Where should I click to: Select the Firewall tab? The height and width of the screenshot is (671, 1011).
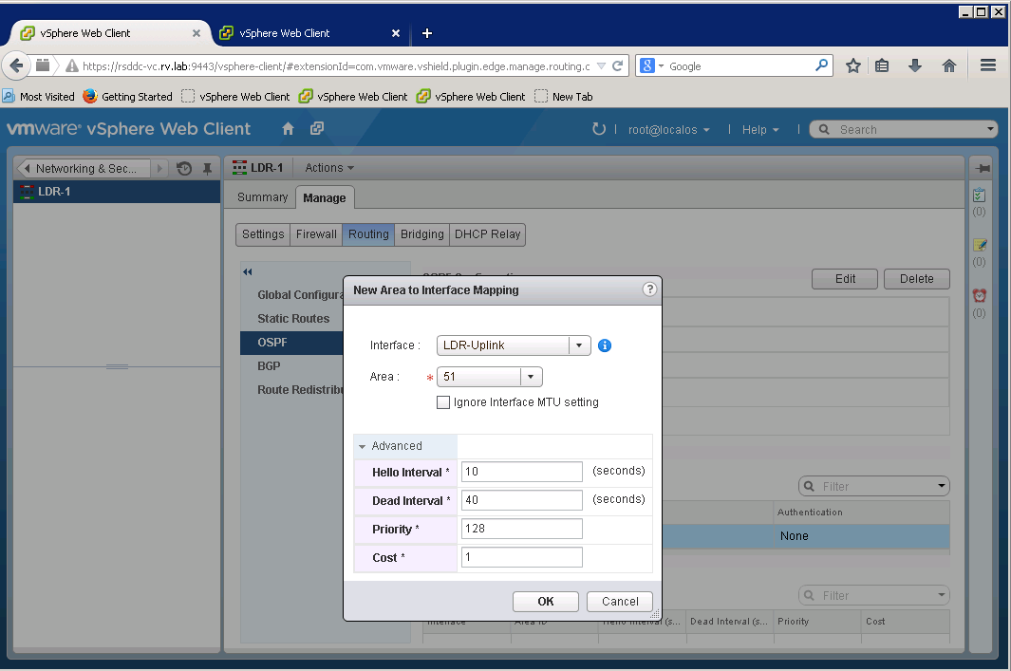coord(316,234)
